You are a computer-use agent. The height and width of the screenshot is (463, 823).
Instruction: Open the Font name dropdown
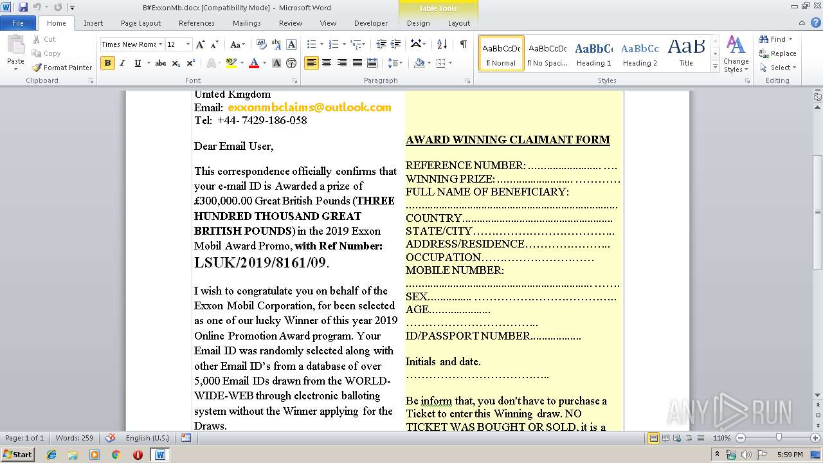pyautogui.click(x=159, y=44)
